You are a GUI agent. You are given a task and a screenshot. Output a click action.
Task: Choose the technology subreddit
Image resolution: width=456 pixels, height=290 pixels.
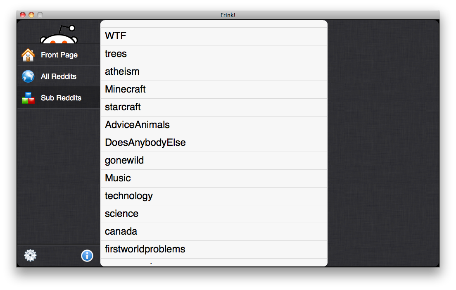214,196
